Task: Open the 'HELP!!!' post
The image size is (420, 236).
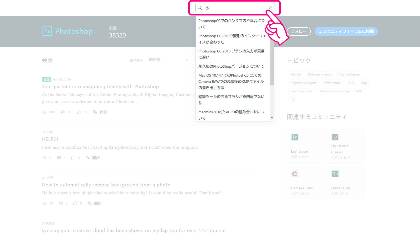Action: (x=50, y=139)
